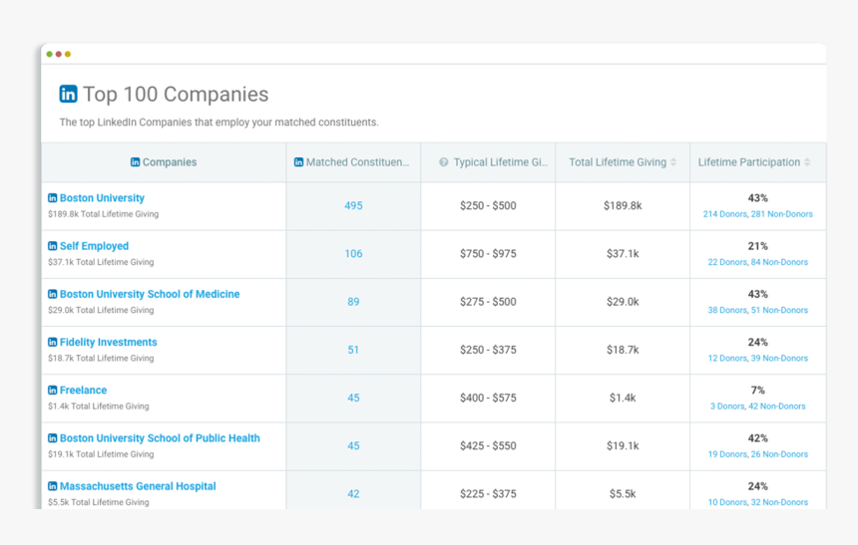Open Boston University company link

(x=102, y=198)
